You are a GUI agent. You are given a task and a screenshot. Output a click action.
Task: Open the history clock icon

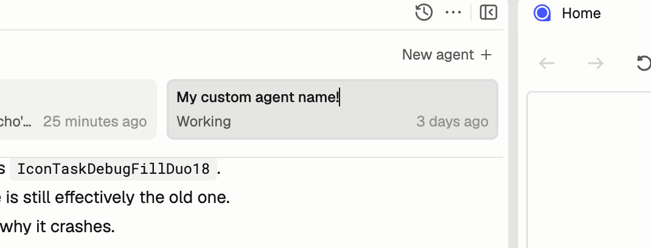tap(423, 12)
